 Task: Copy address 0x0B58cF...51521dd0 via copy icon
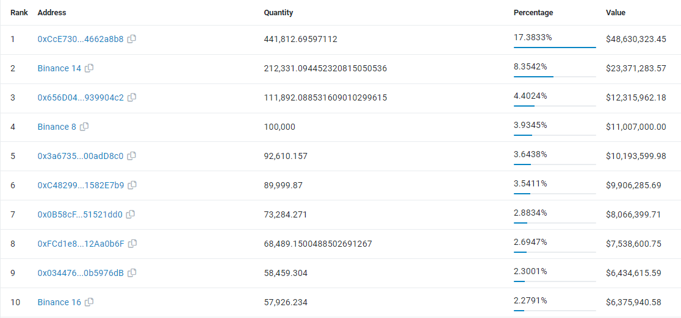coord(131,214)
